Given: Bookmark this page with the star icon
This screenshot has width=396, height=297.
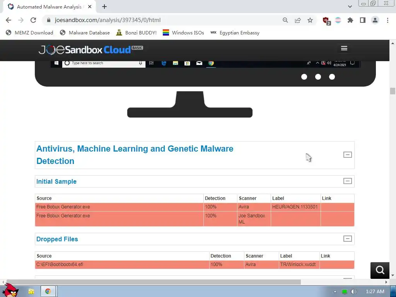Looking at the screenshot, I should [x=310, y=20].
